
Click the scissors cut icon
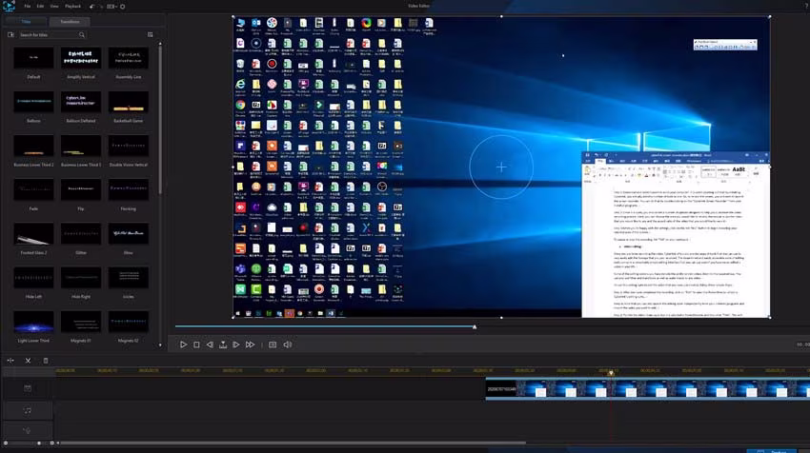tap(28, 361)
